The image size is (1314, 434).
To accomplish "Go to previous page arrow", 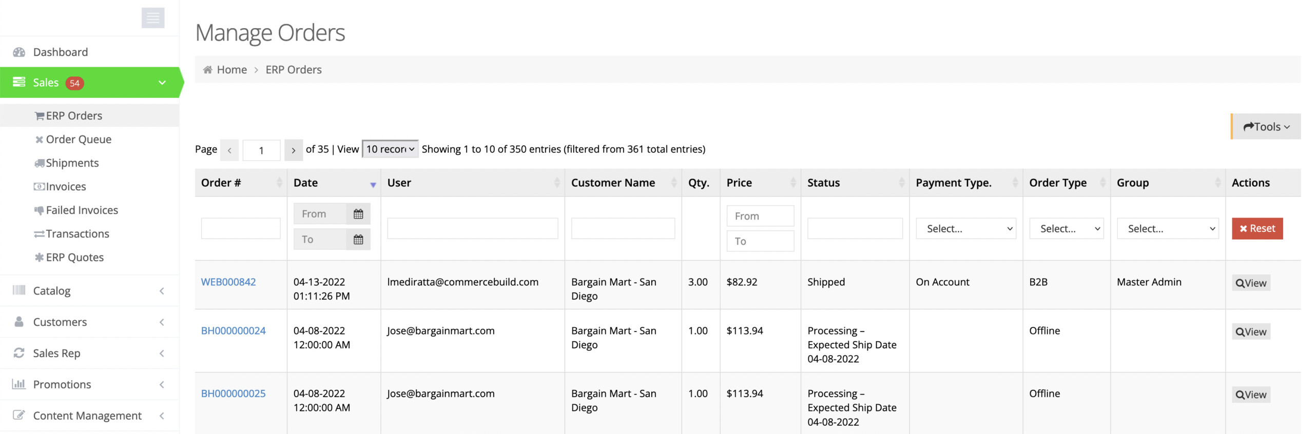I will tap(229, 150).
